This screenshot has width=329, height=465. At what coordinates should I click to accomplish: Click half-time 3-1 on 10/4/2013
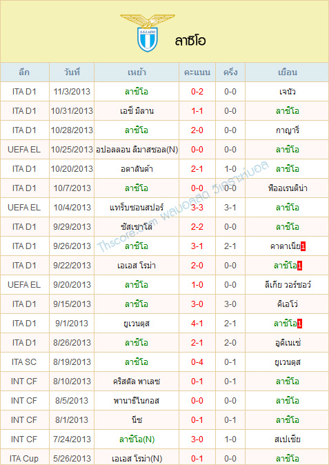click(230, 208)
